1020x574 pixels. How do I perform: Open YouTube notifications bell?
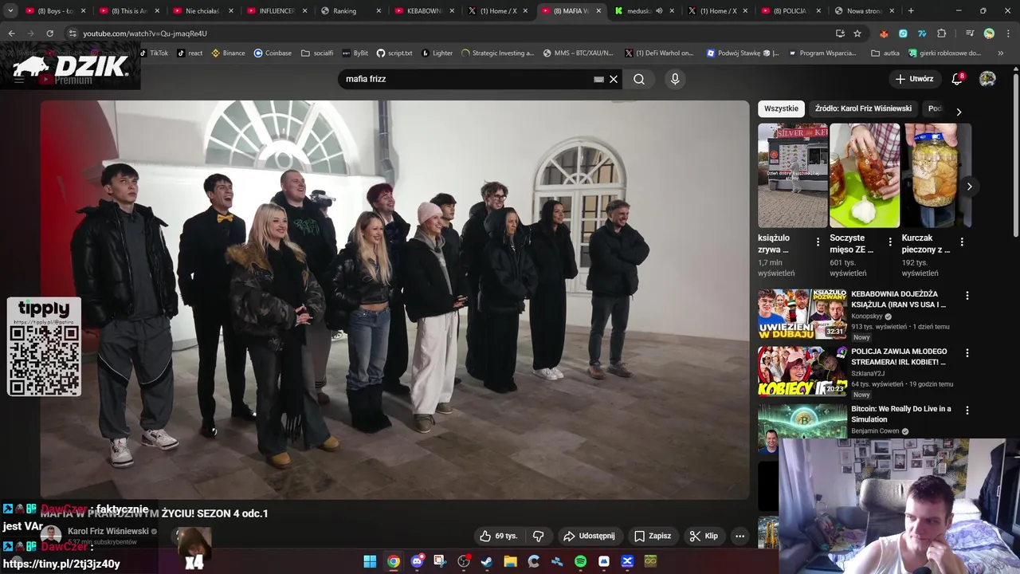tap(957, 79)
